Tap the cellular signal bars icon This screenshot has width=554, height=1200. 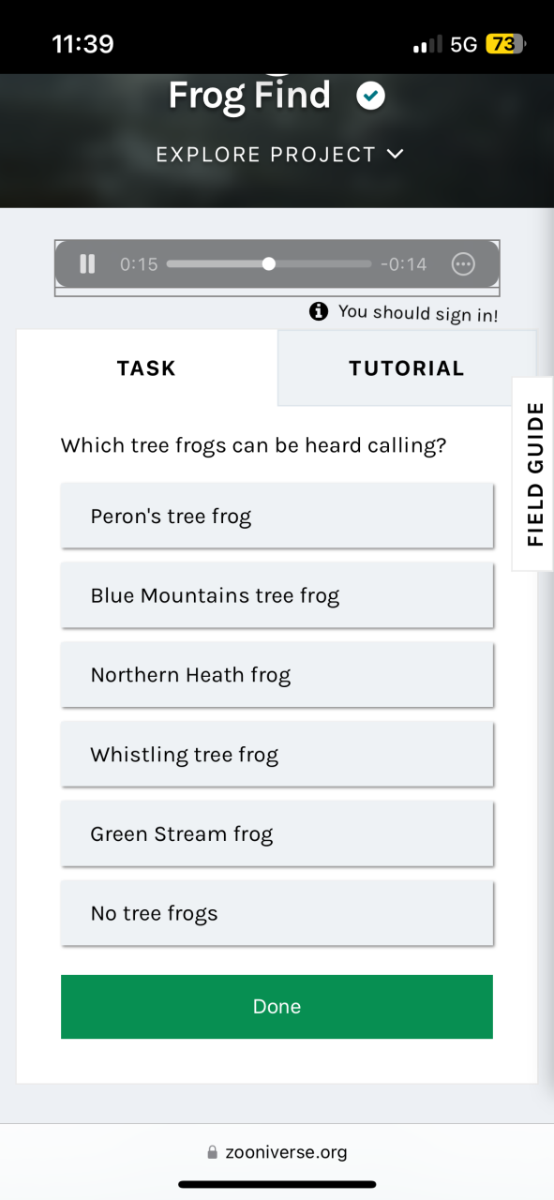click(427, 45)
